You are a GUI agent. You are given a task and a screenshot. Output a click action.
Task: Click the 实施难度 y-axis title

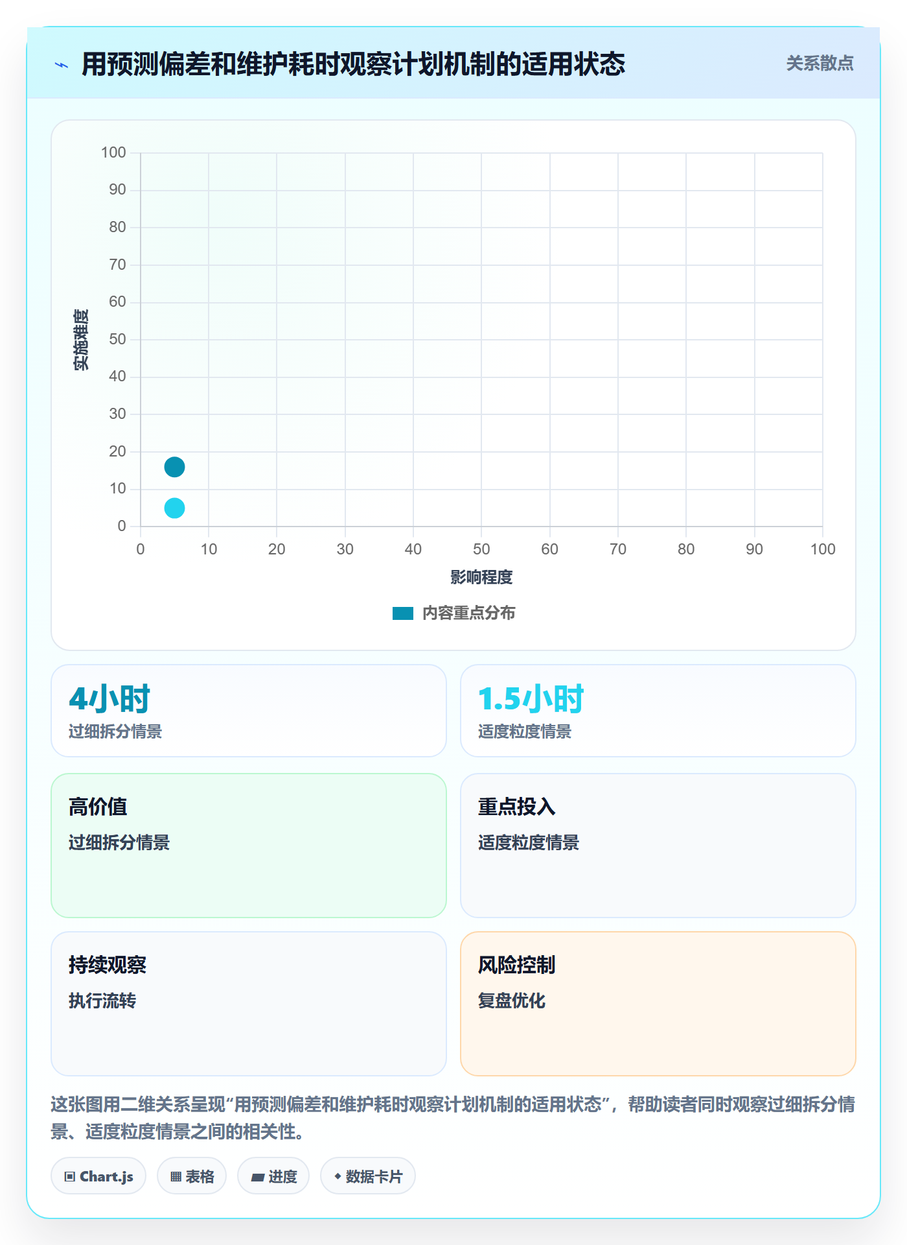coord(81,340)
